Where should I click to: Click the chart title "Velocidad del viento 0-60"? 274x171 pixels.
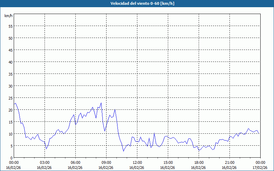[x=137, y=4]
